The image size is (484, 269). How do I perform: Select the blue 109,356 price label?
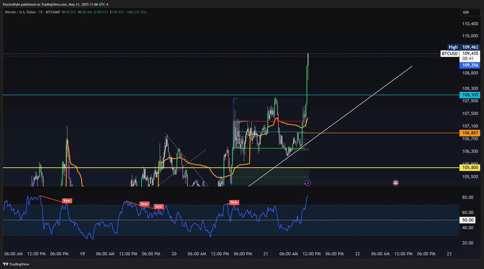(470, 65)
